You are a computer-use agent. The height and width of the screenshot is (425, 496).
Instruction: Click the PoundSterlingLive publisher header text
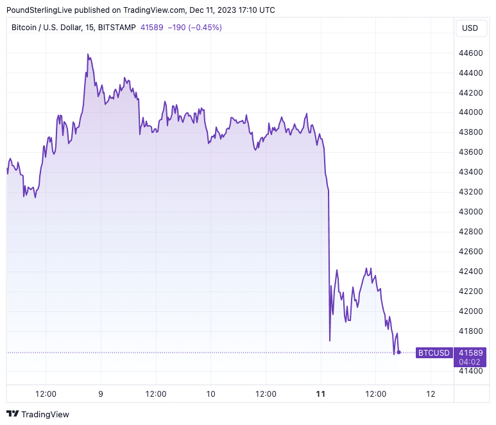(40, 10)
